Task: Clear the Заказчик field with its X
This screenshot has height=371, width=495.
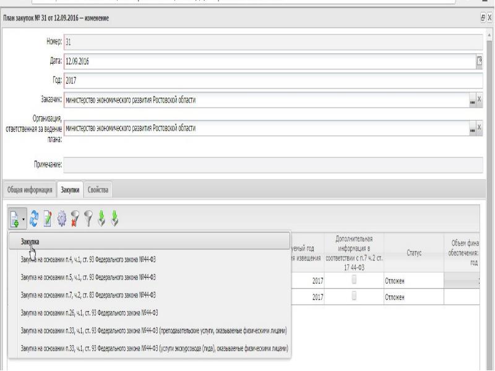Action: (479, 100)
